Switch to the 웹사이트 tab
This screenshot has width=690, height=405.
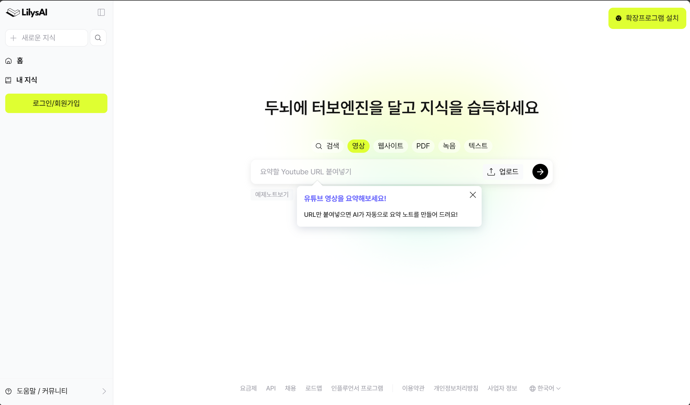(x=390, y=146)
